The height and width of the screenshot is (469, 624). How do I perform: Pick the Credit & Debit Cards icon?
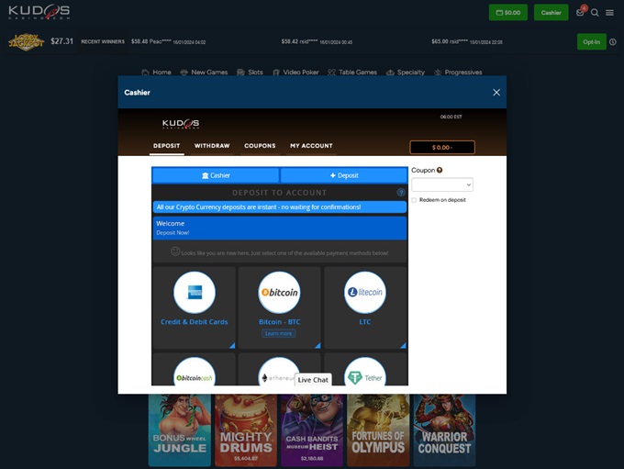pyautogui.click(x=194, y=293)
